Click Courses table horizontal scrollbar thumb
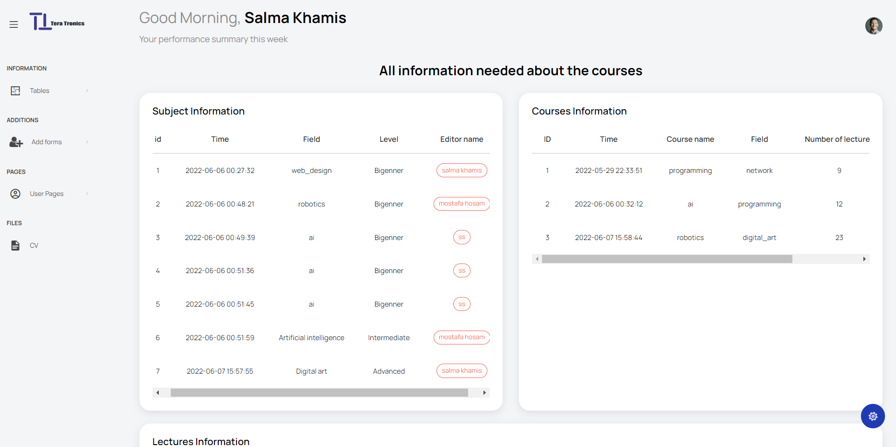This screenshot has height=447, width=896. click(x=667, y=259)
